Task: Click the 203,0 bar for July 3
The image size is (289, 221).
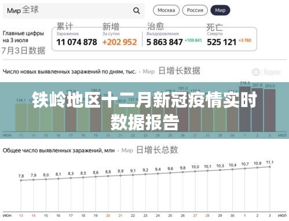Action: pyautogui.click(x=270, y=110)
